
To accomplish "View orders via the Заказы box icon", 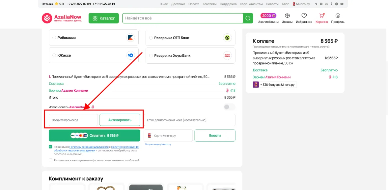I will point(287,16).
